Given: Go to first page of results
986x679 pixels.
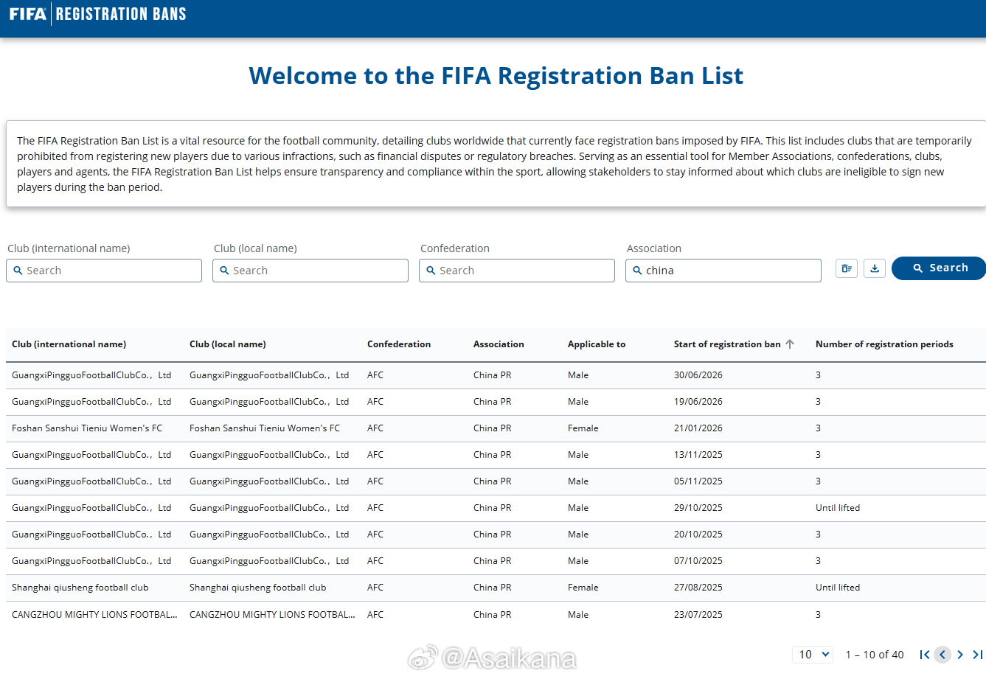Looking at the screenshot, I should (x=925, y=655).
